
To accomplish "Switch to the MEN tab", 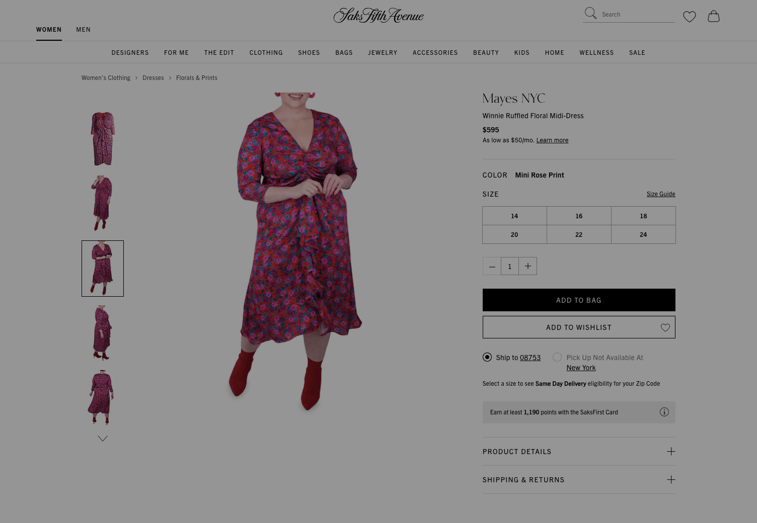I will coord(83,29).
